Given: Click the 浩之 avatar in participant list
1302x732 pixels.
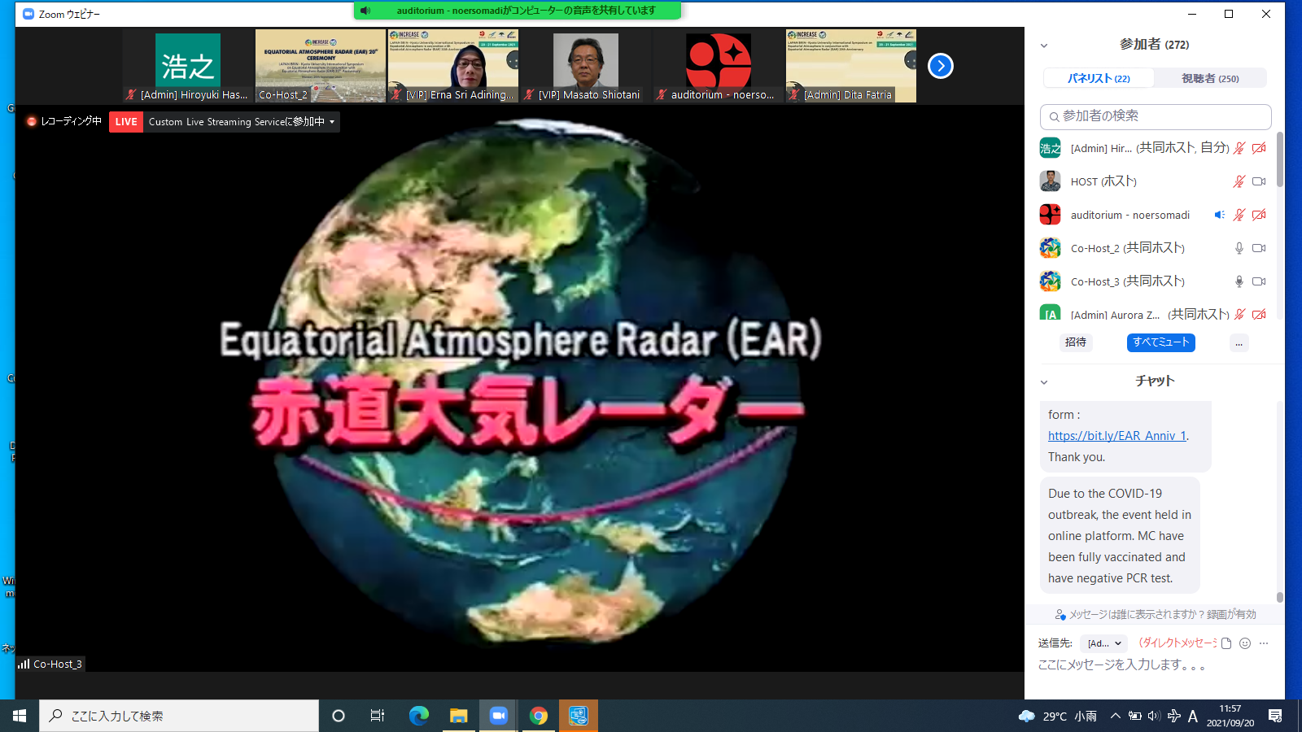Looking at the screenshot, I should (x=1050, y=148).
